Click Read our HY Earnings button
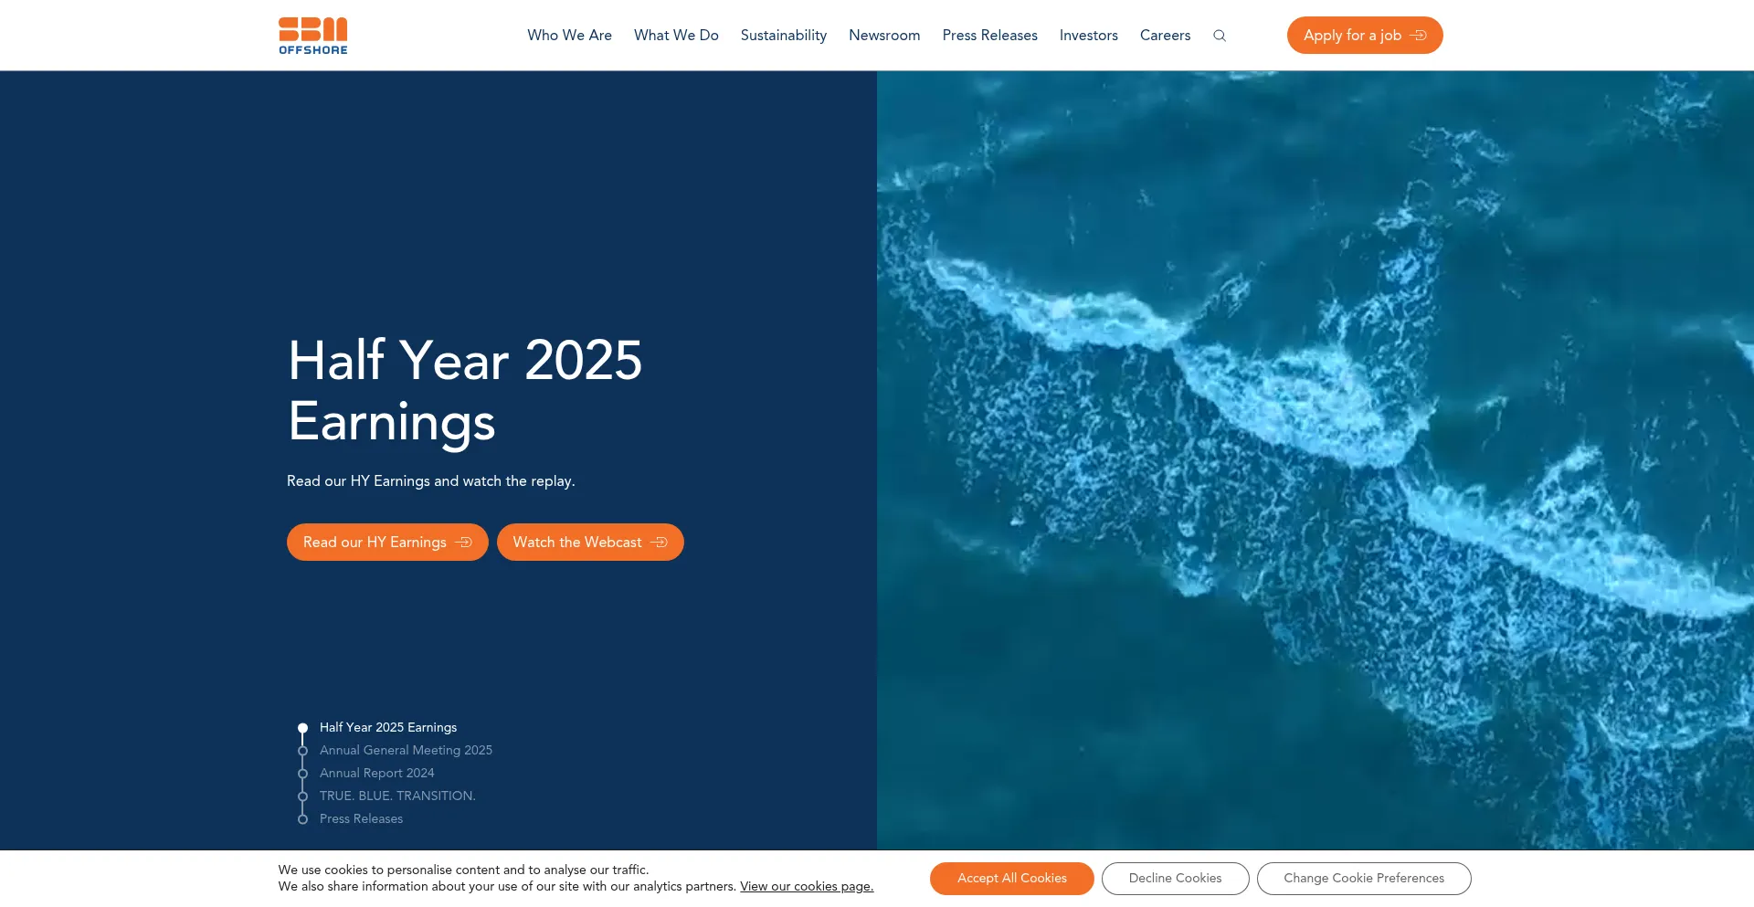This screenshot has height=907, width=1754. click(x=387, y=542)
